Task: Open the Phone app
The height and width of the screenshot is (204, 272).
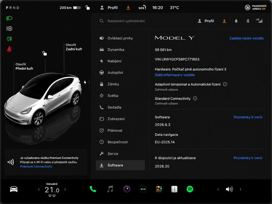Action: (x=93, y=189)
